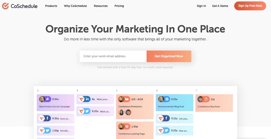Image resolution: width=271 pixels, height=139 pixels.
Task: Click the Twitter icon on 1:30p Introdu post
Action: (47, 131)
